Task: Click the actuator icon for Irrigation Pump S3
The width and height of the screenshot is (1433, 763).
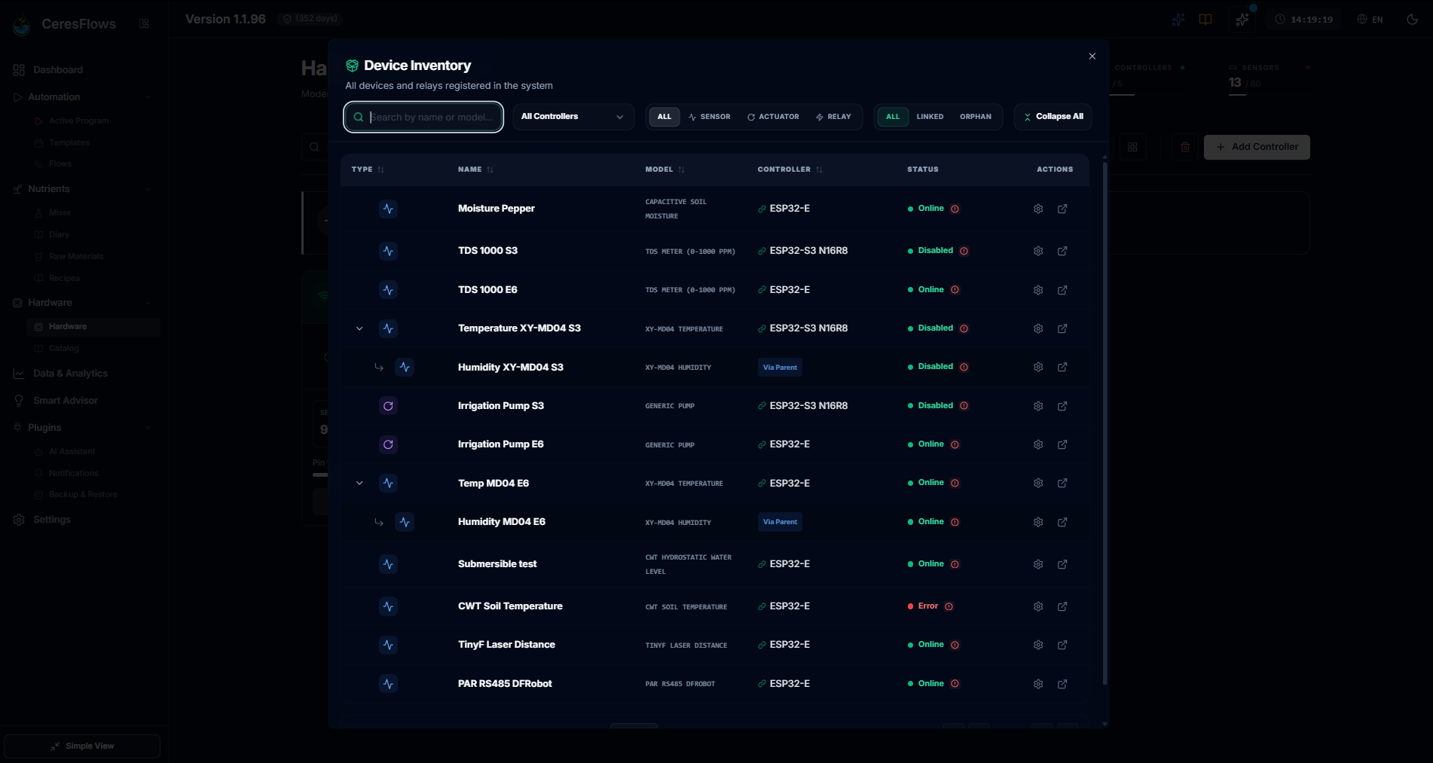Action: coord(388,406)
